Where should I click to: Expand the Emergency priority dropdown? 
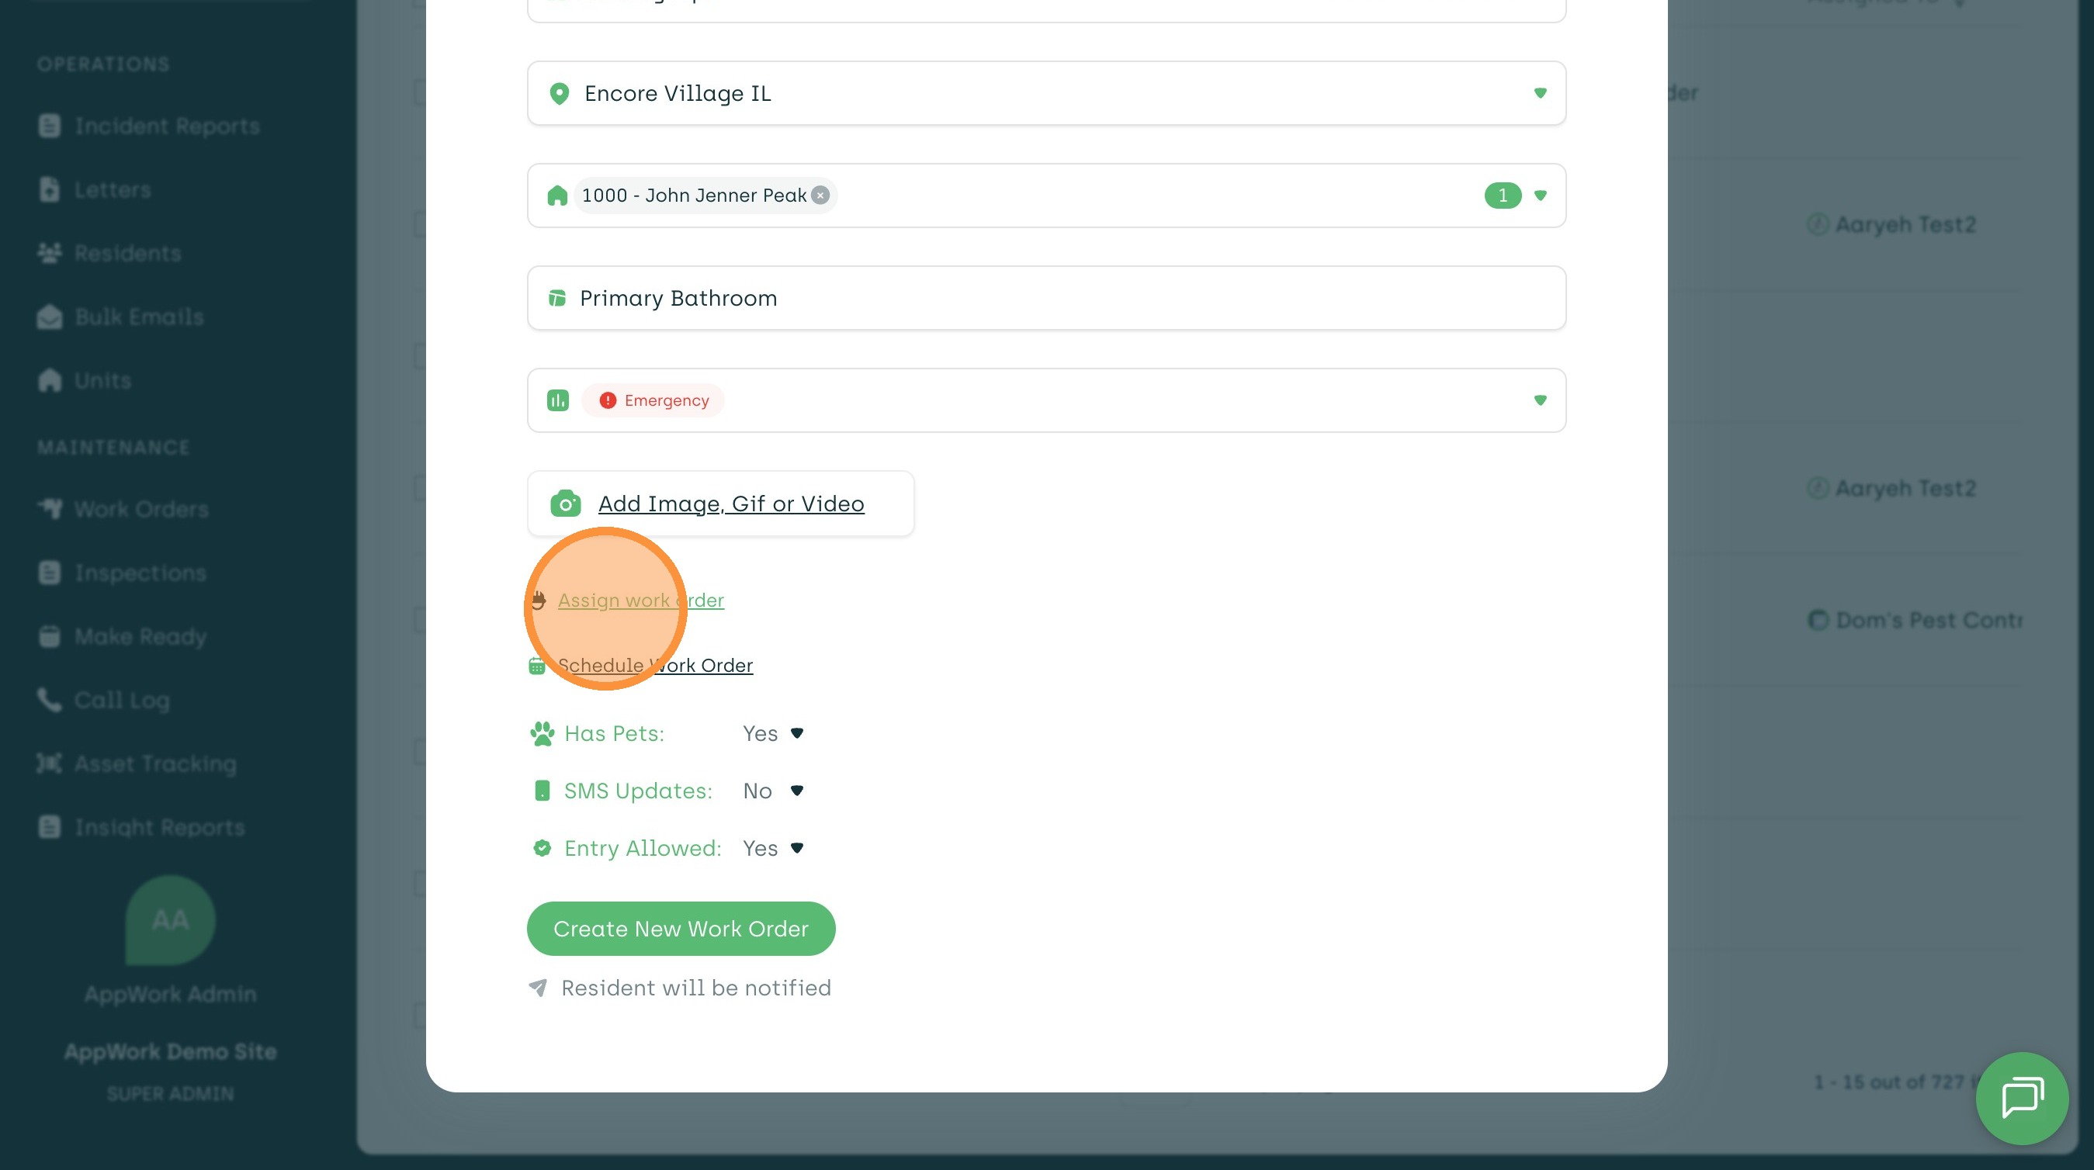[x=1540, y=400]
